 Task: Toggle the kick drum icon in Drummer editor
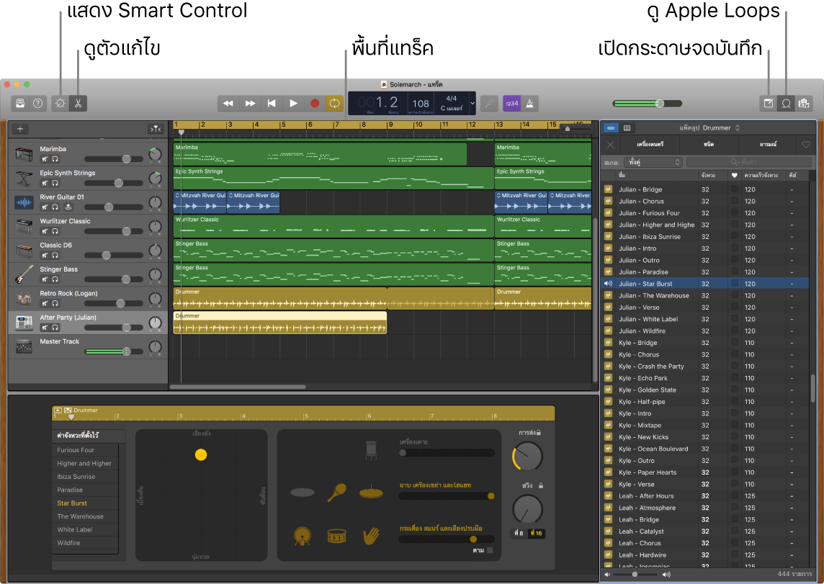point(303,536)
